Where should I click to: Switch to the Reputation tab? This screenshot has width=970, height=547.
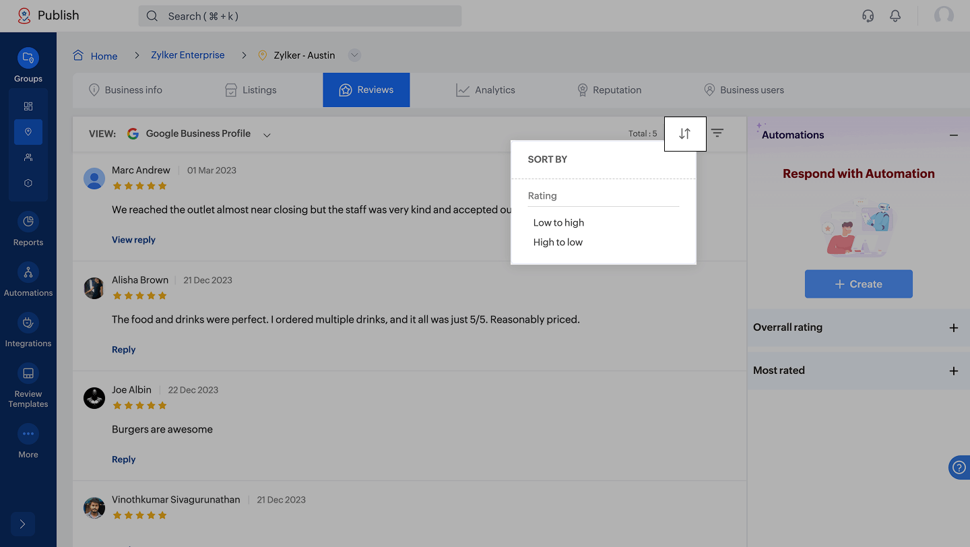(x=610, y=90)
